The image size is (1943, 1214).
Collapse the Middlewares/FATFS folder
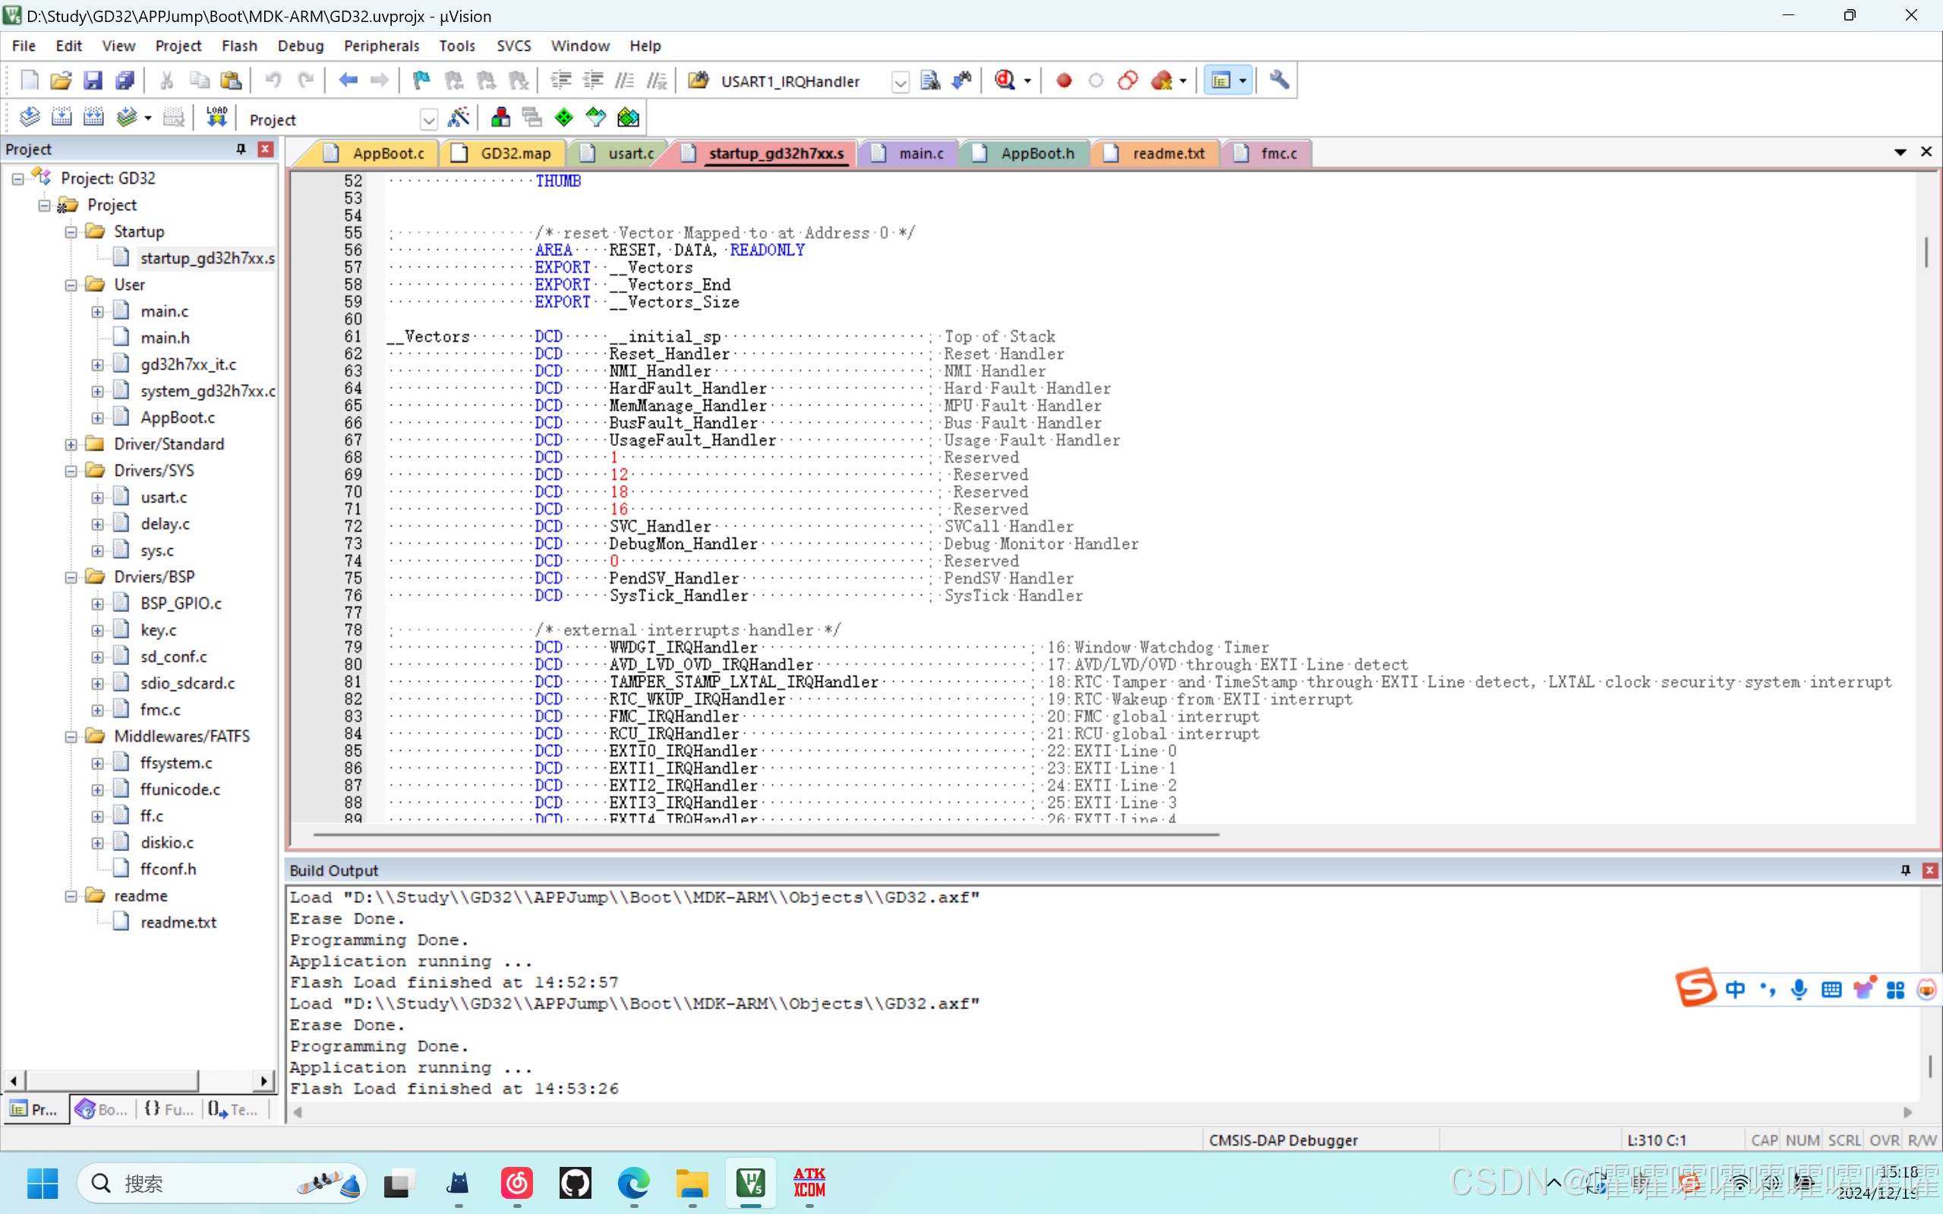71,736
